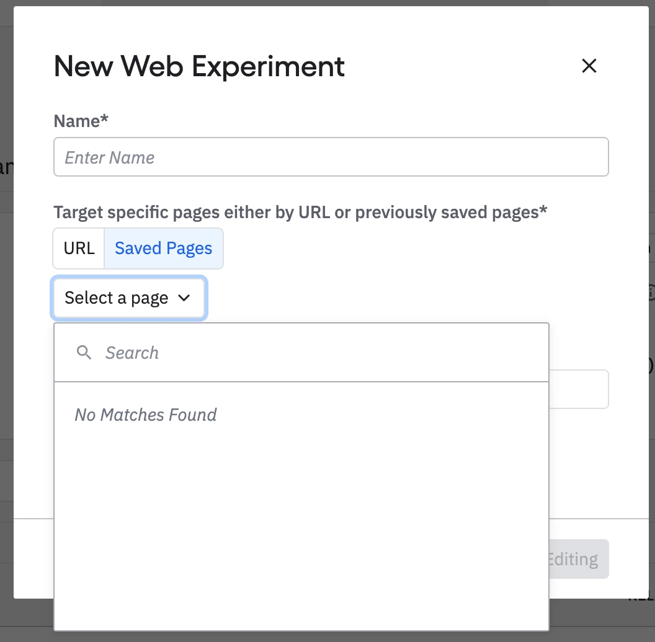Select the Saved Pages tab

pyautogui.click(x=164, y=248)
